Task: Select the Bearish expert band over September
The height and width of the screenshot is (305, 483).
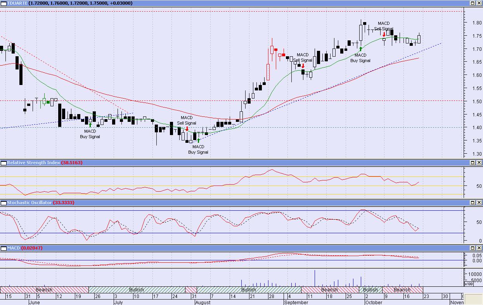Action: pyautogui.click(x=330, y=290)
